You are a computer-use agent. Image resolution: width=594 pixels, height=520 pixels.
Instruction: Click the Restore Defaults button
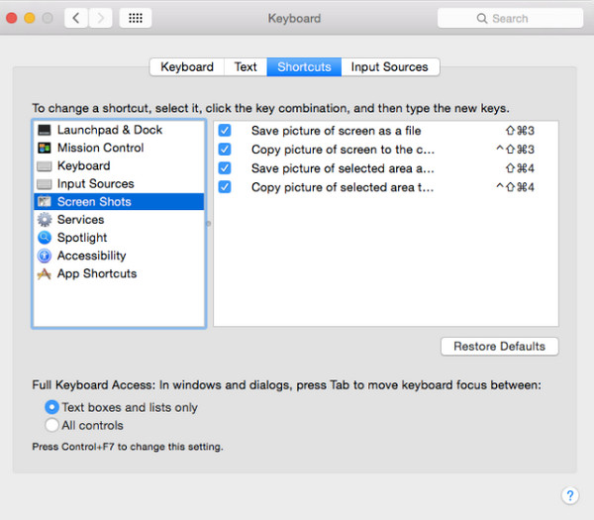[499, 347]
